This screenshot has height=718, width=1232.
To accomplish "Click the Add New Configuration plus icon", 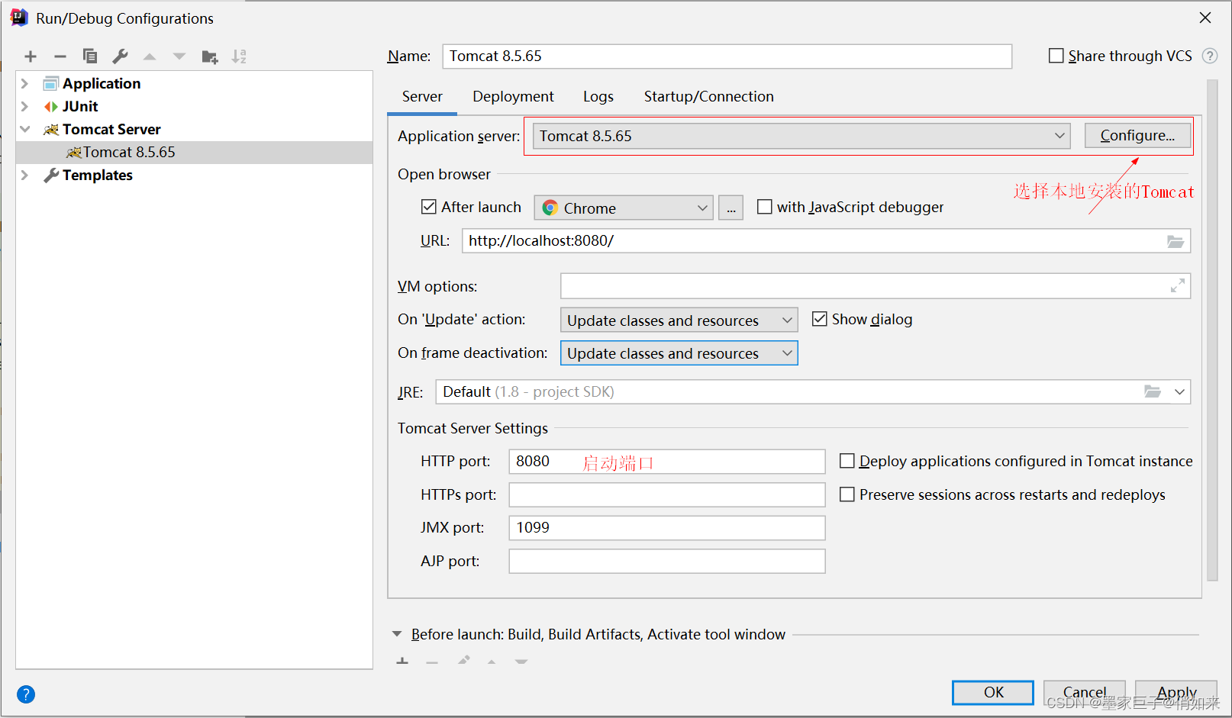I will click(x=31, y=56).
